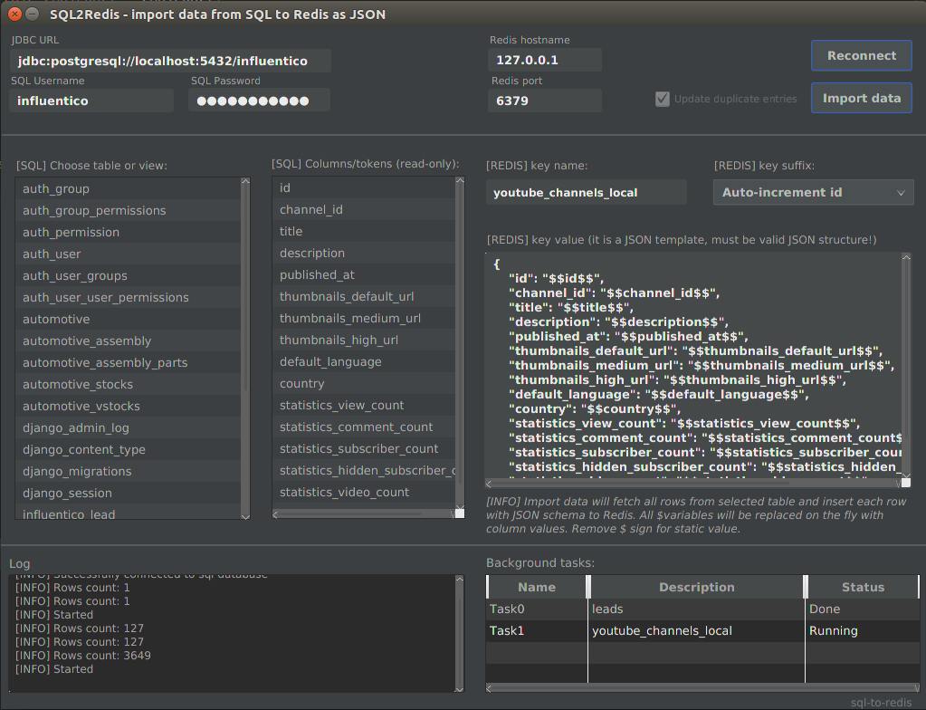Select statistics_video_count column
Screen dimensions: 926x710
[364, 493]
